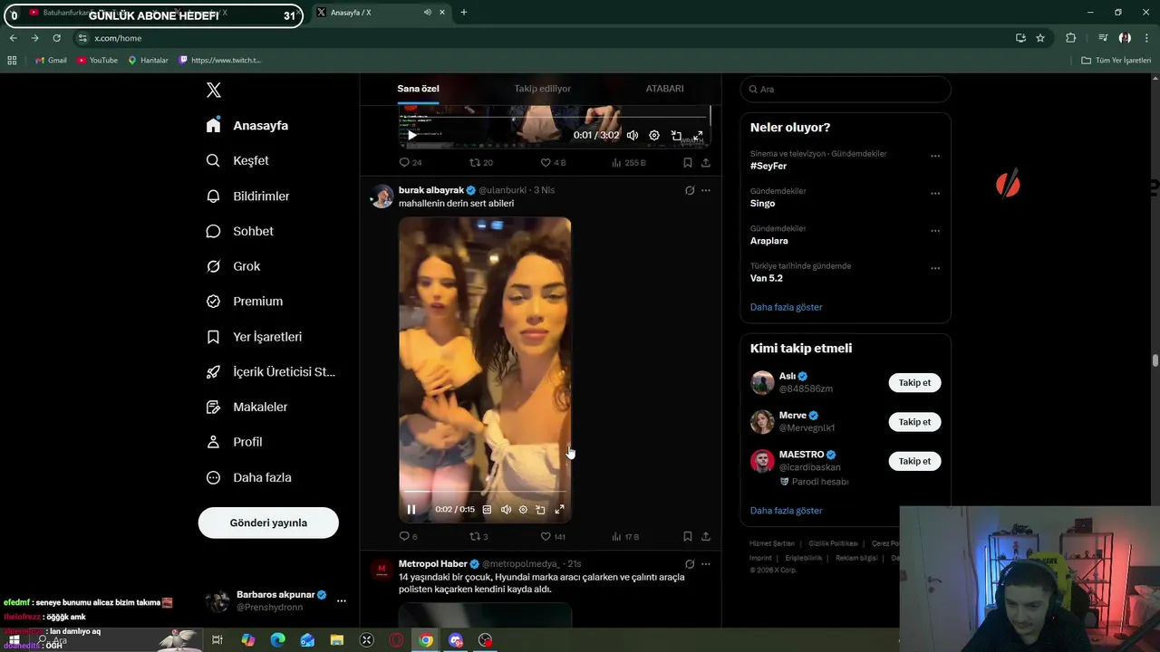The image size is (1160, 652).
Task: Enter fullscreen on top video
Action: pyautogui.click(x=698, y=135)
